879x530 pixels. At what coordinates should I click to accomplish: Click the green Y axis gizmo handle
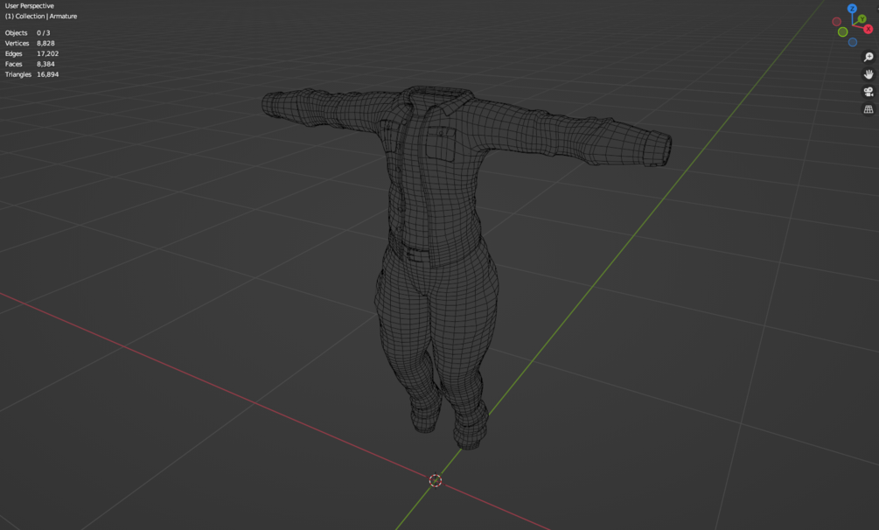(x=862, y=19)
